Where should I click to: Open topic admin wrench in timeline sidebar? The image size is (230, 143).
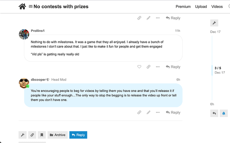tap(214, 23)
